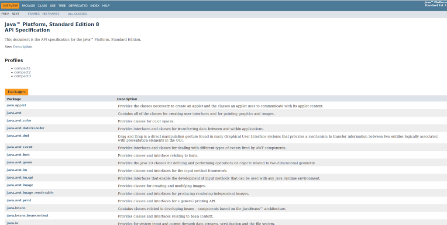Viewport: 447px width, 225px height.
Task: Open the java.awt.color package
Action: [x=19, y=120]
